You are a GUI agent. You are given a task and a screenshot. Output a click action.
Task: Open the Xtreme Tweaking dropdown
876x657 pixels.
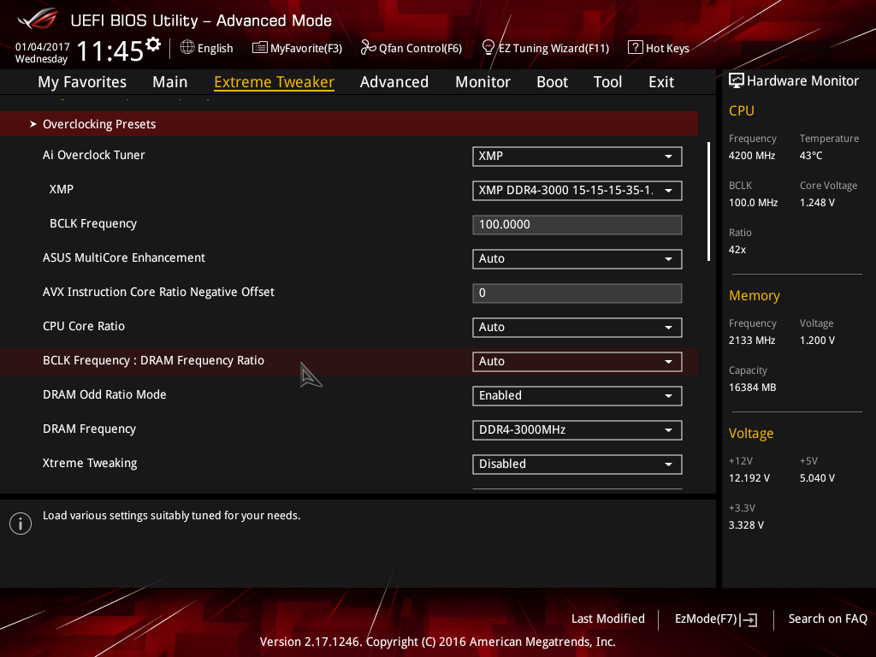577,465
